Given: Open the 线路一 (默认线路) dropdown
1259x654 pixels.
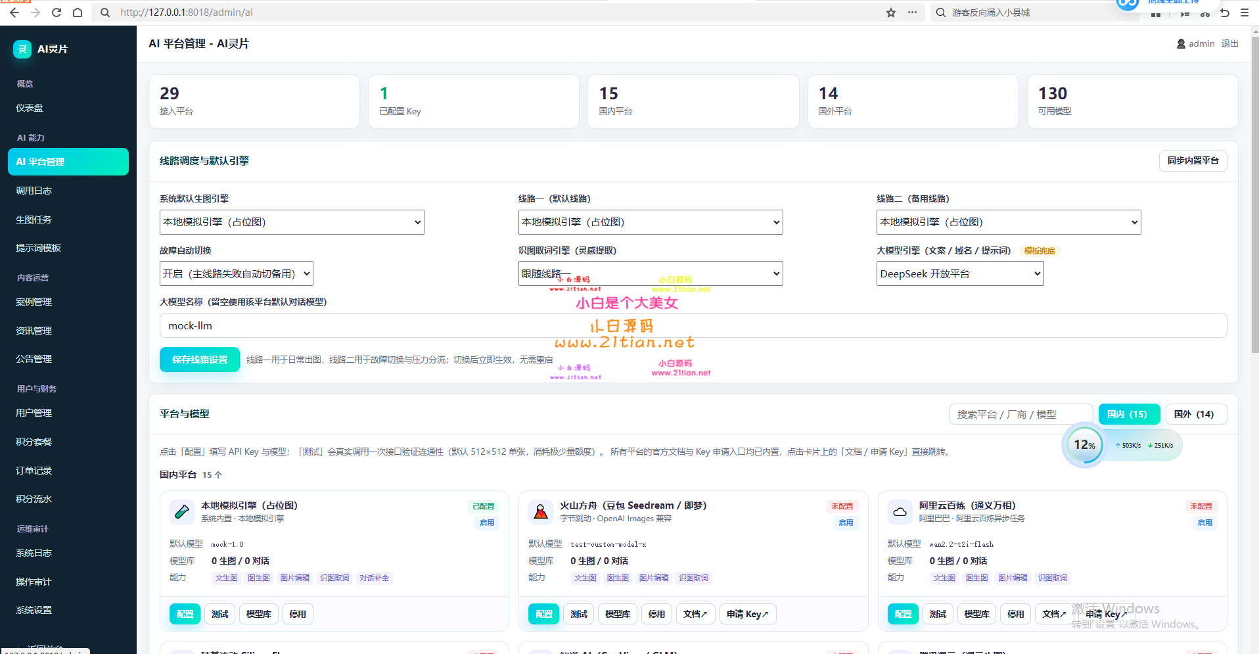Looking at the screenshot, I should pyautogui.click(x=651, y=222).
